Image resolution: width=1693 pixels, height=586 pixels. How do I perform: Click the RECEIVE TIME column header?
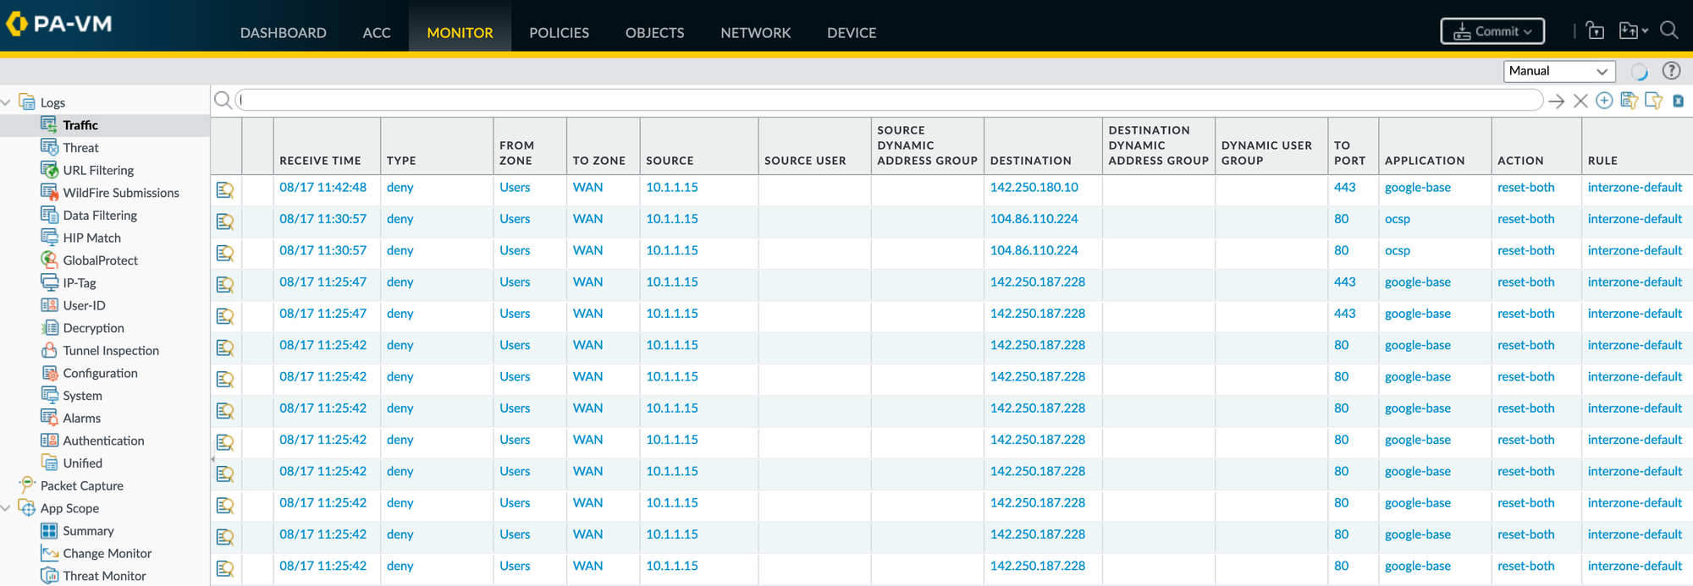pos(320,161)
